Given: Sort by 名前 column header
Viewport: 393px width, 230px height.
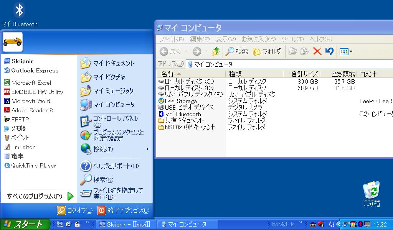Looking at the screenshot, I should click(191, 74).
